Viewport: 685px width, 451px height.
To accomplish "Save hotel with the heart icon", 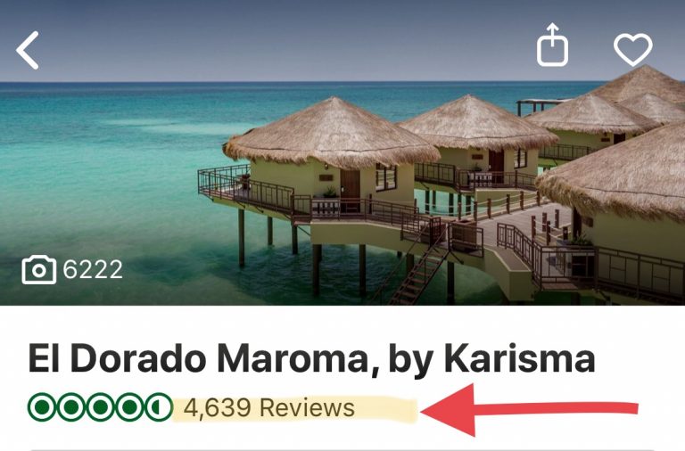I will point(633,49).
